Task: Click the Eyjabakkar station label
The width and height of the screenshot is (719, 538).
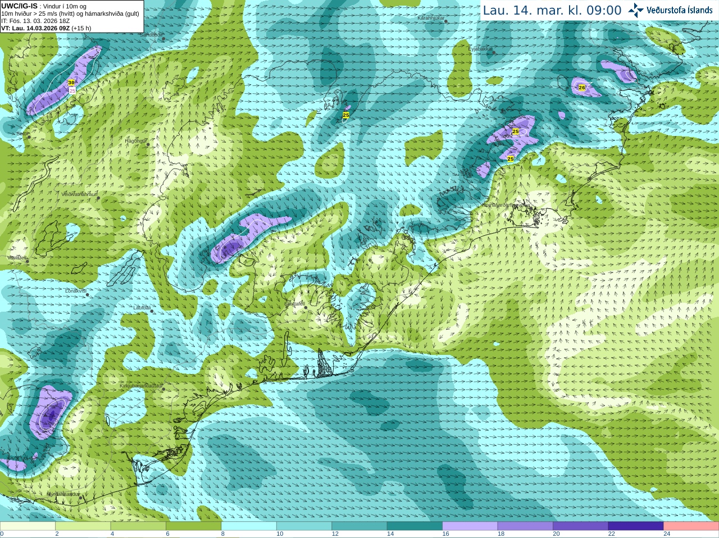Action: (480, 49)
